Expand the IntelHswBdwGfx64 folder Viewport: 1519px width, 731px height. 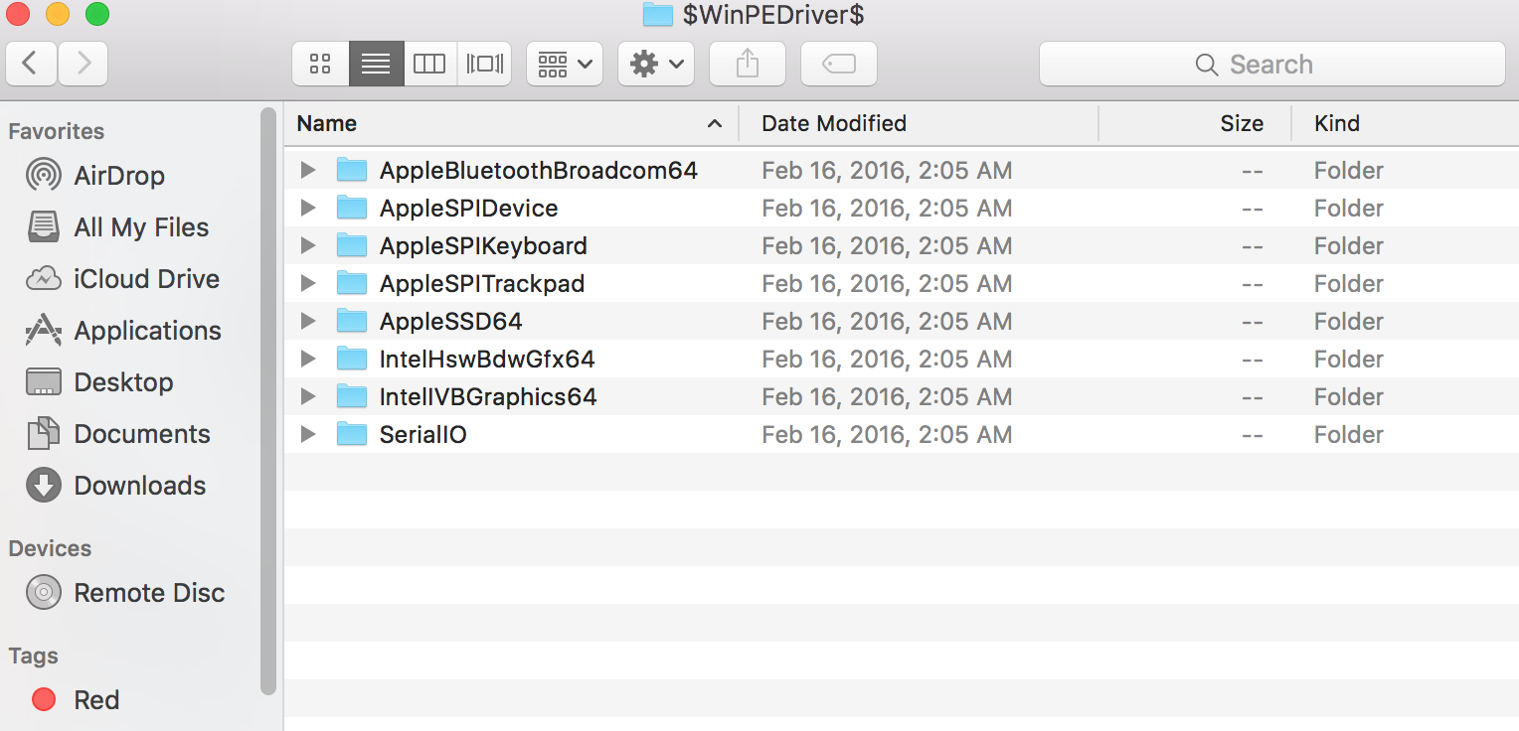click(308, 359)
